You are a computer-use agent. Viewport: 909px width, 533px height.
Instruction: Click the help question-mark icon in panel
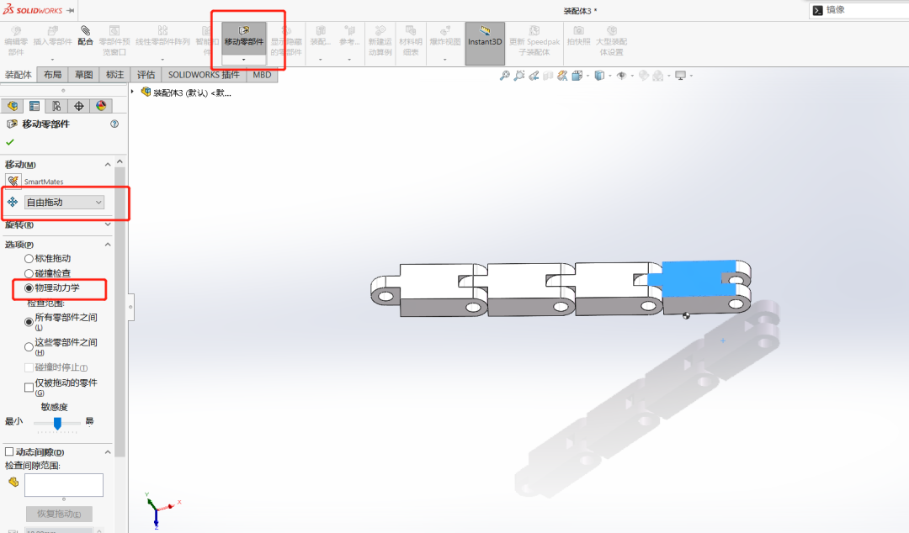tap(114, 124)
